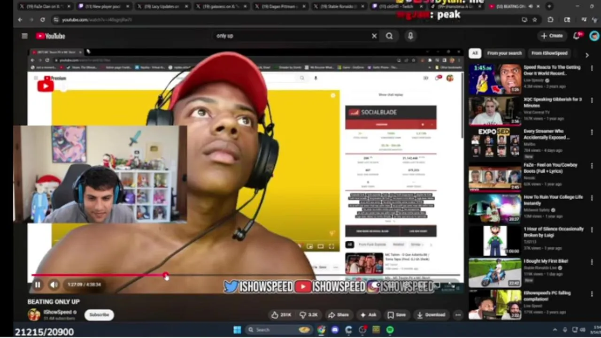Viewport: 601px width, 338px height.
Task: Open options menu for 'XQC Speaking Gibberish'
Action: (x=592, y=100)
